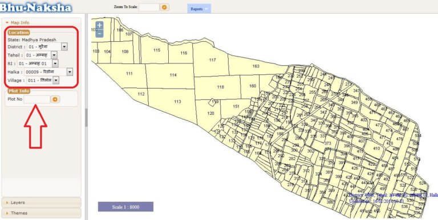Image resolution: width=438 pixels, height=220 pixels.
Task: Select plot 114 on the map
Action: (173, 75)
